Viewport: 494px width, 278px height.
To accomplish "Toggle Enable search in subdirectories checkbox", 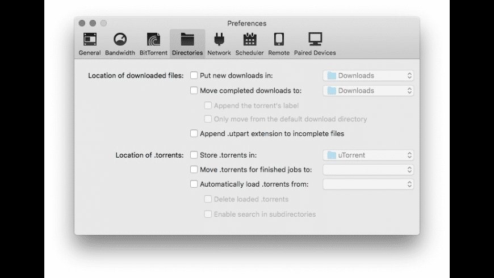I will pos(208,214).
